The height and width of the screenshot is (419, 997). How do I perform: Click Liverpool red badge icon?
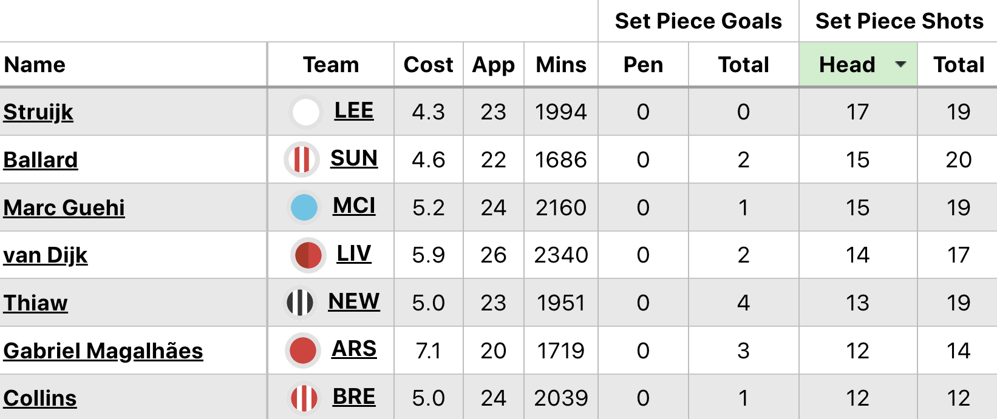308,255
